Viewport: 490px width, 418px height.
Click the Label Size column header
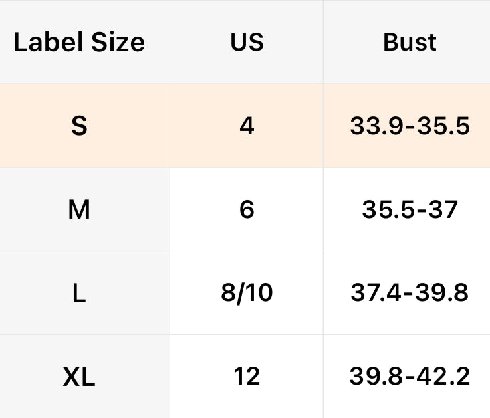coord(79,43)
